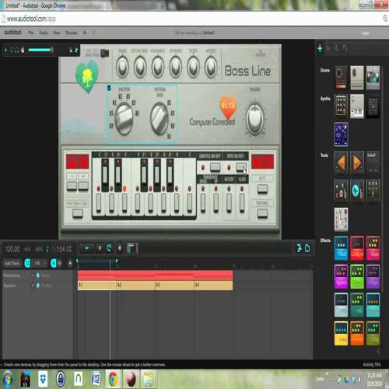Screen dimensions: 389x389
Task: Select the orange Crusher effect pedal
Action: 357,334
